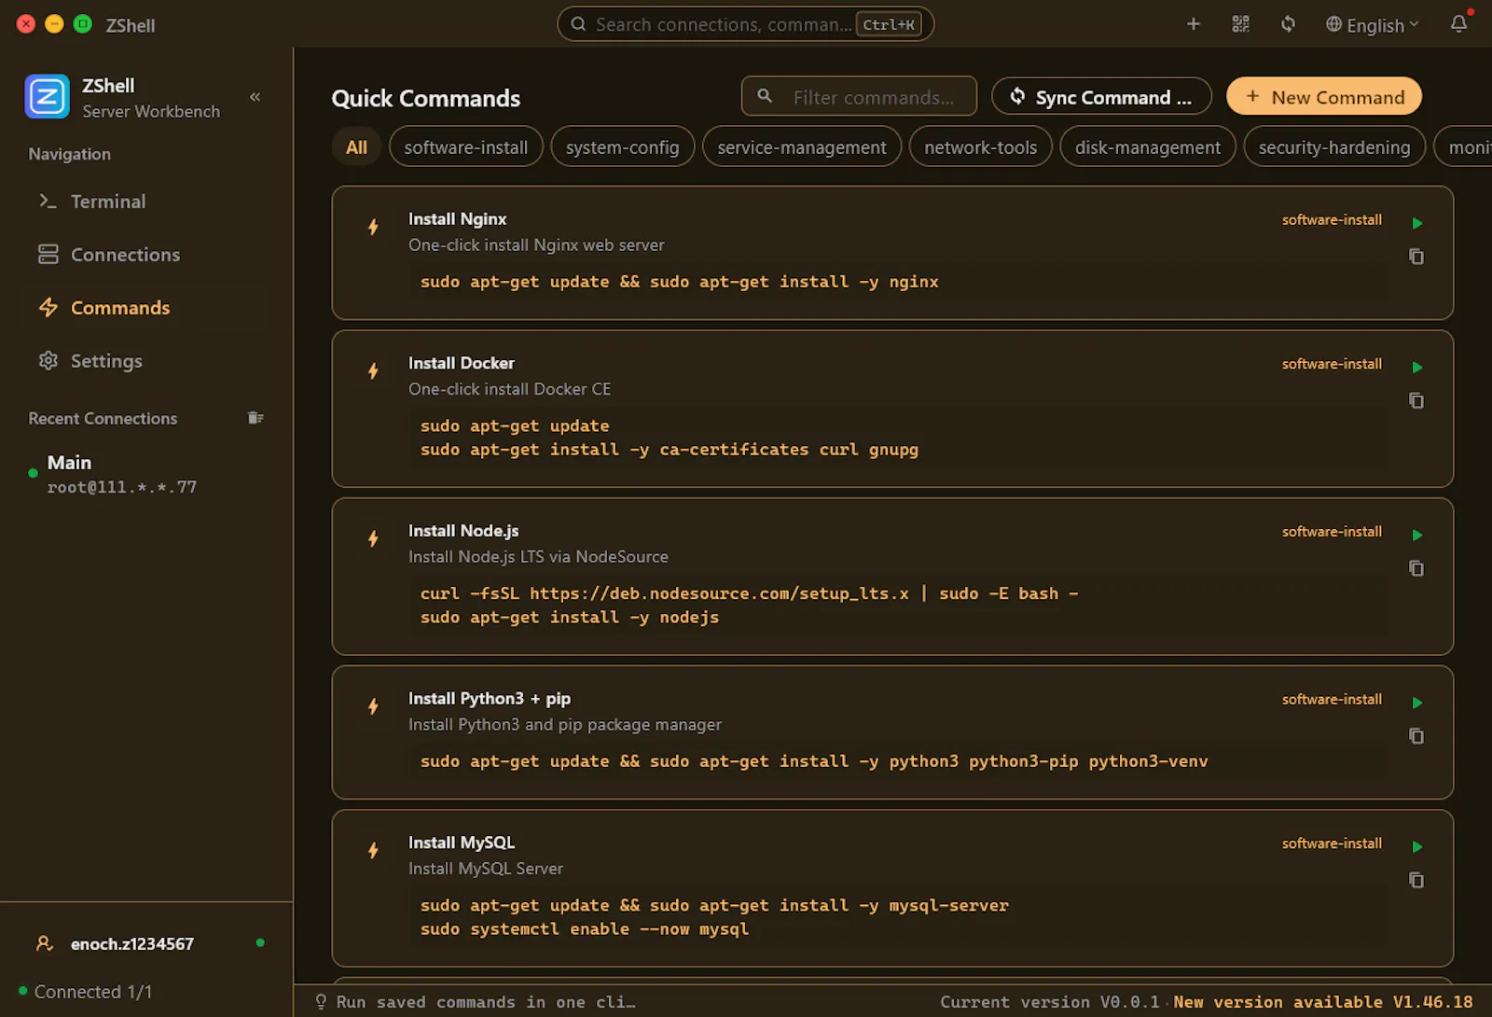This screenshot has width=1492, height=1017.
Task: Click the software-install tag on Install Python3
Action: [1332, 700]
